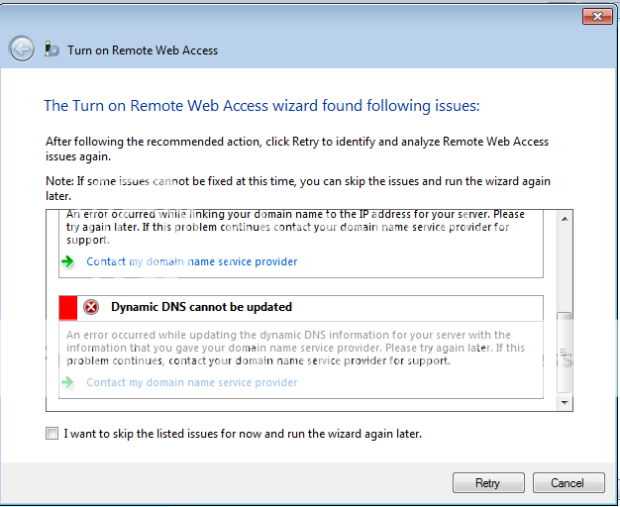Click the green arrow in the upper issue box
Screen dimensions: 620x507
click(68, 261)
